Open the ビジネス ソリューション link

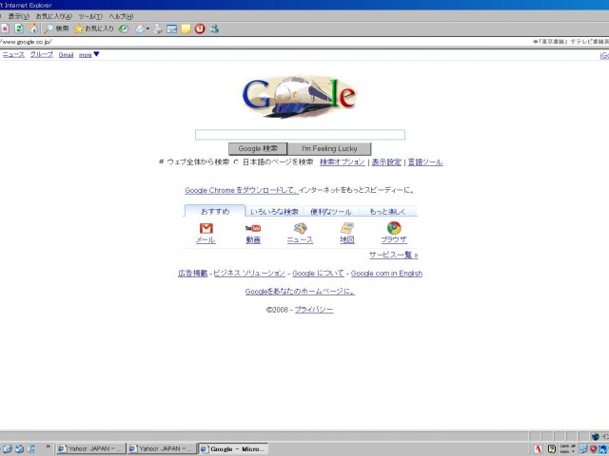click(x=249, y=274)
